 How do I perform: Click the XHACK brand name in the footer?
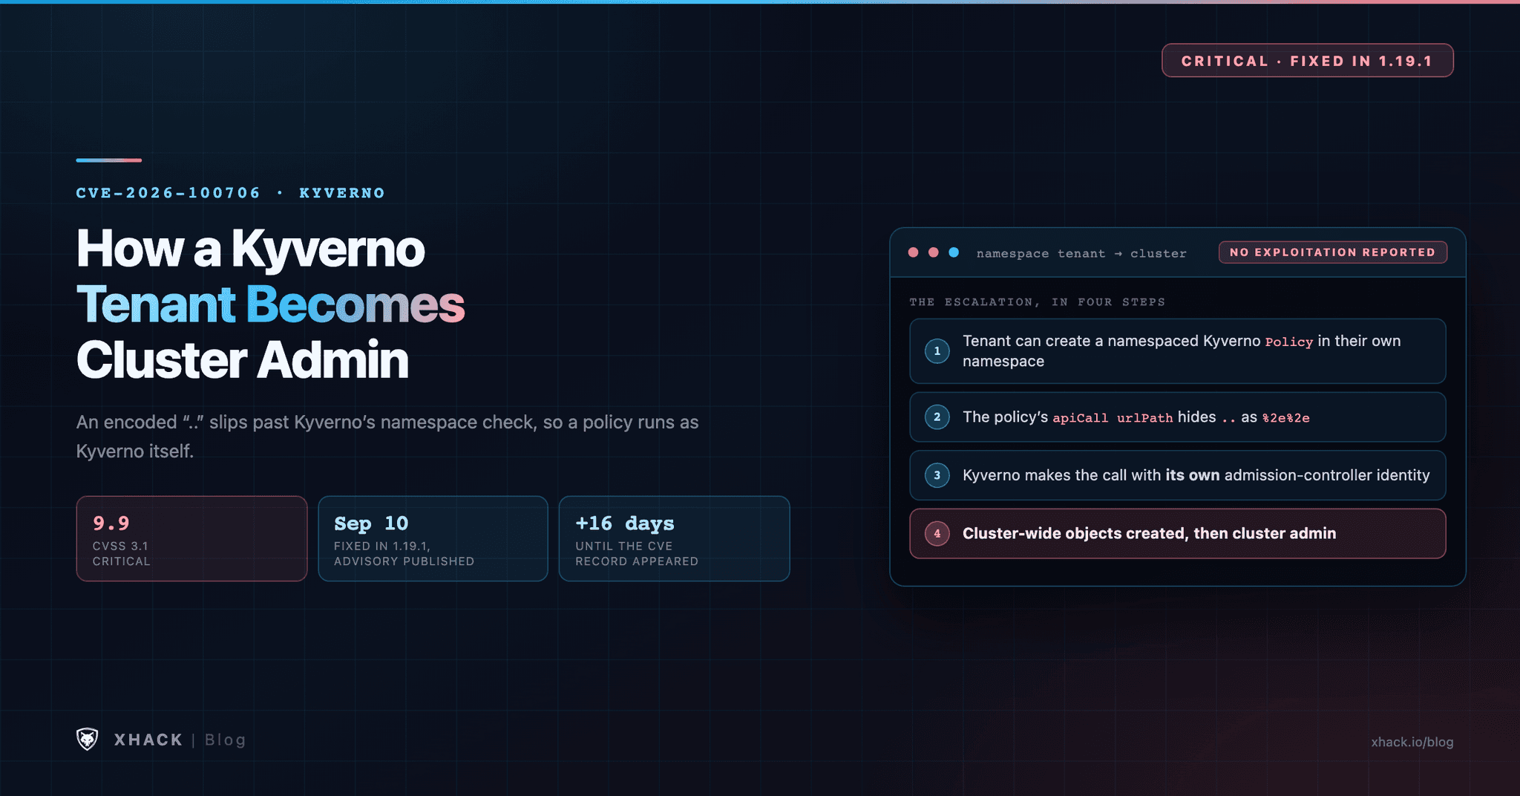[x=148, y=740]
